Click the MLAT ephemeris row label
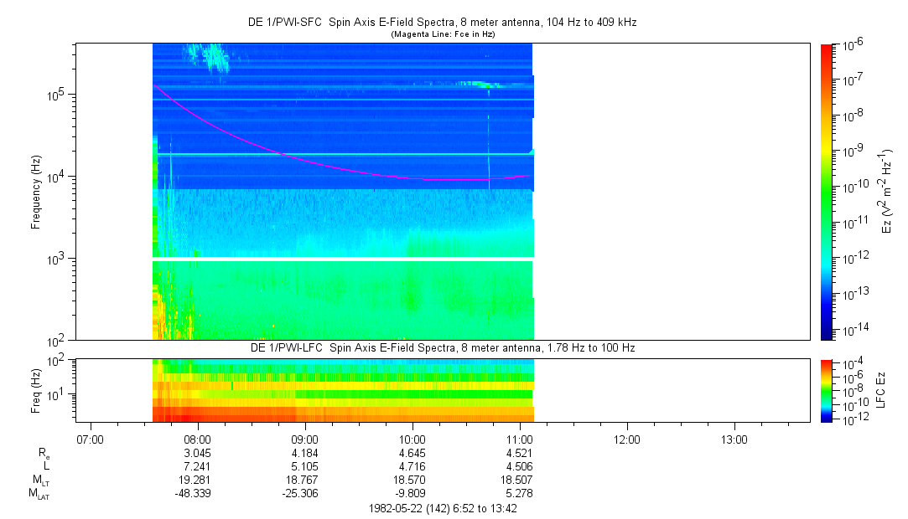 click(39, 494)
